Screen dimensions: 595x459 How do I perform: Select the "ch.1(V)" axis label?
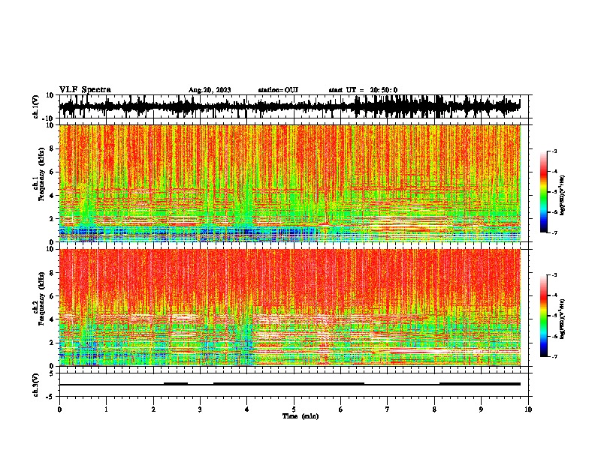coord(36,106)
